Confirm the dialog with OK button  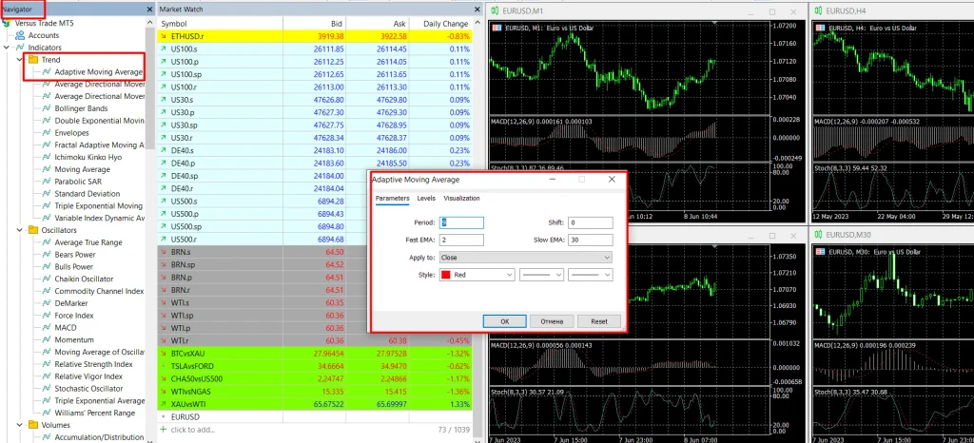point(504,321)
